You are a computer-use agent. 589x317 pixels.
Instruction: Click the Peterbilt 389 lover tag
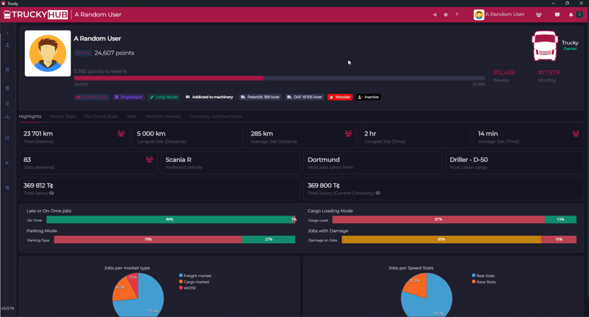coord(260,97)
